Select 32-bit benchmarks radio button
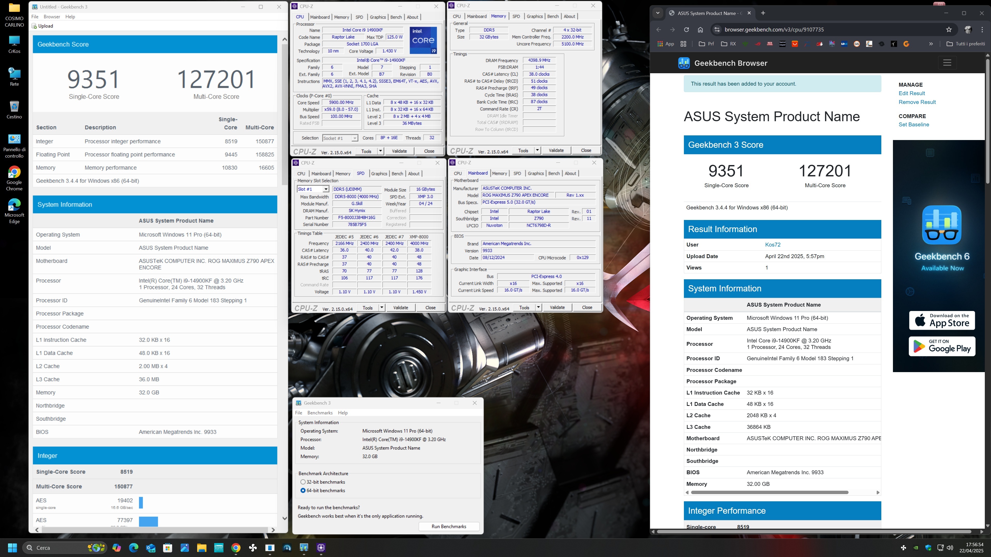 (303, 482)
